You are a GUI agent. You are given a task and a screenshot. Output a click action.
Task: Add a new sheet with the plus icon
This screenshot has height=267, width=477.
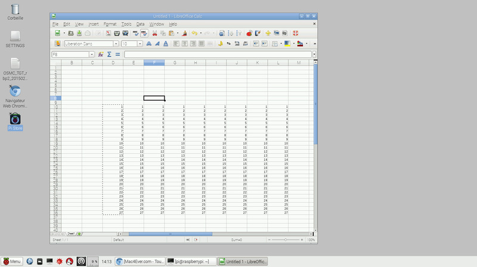point(79,234)
